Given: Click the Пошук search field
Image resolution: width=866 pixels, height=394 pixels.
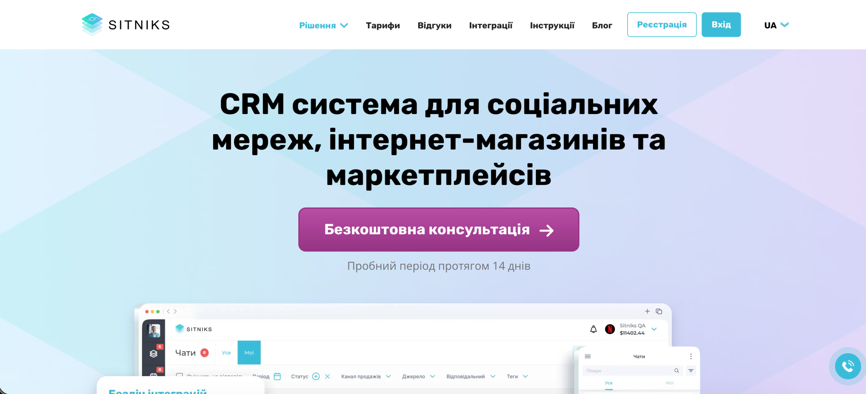Looking at the screenshot, I should tap(632, 371).
